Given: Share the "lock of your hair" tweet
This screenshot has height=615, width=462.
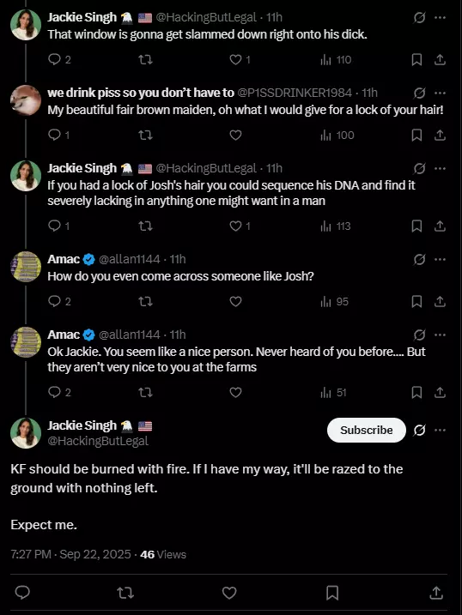Looking at the screenshot, I should [440, 135].
